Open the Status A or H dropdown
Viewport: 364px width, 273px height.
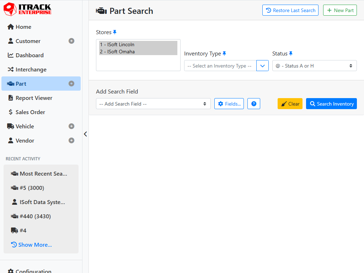314,66
